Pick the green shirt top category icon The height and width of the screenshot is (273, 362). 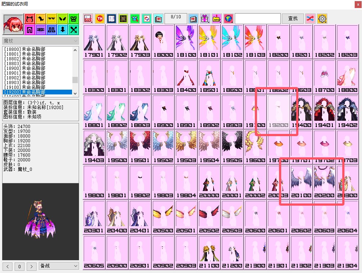(75, 19)
